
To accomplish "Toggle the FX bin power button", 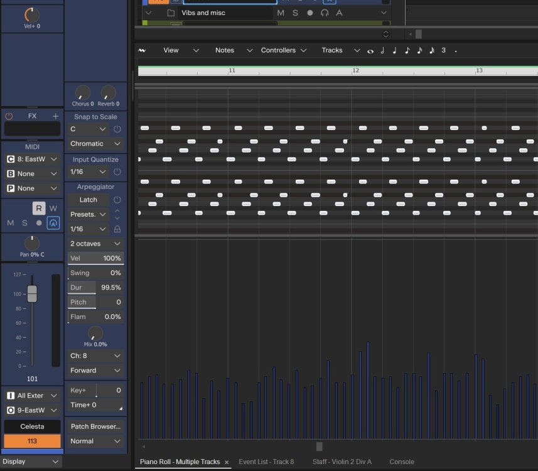I will (9, 116).
